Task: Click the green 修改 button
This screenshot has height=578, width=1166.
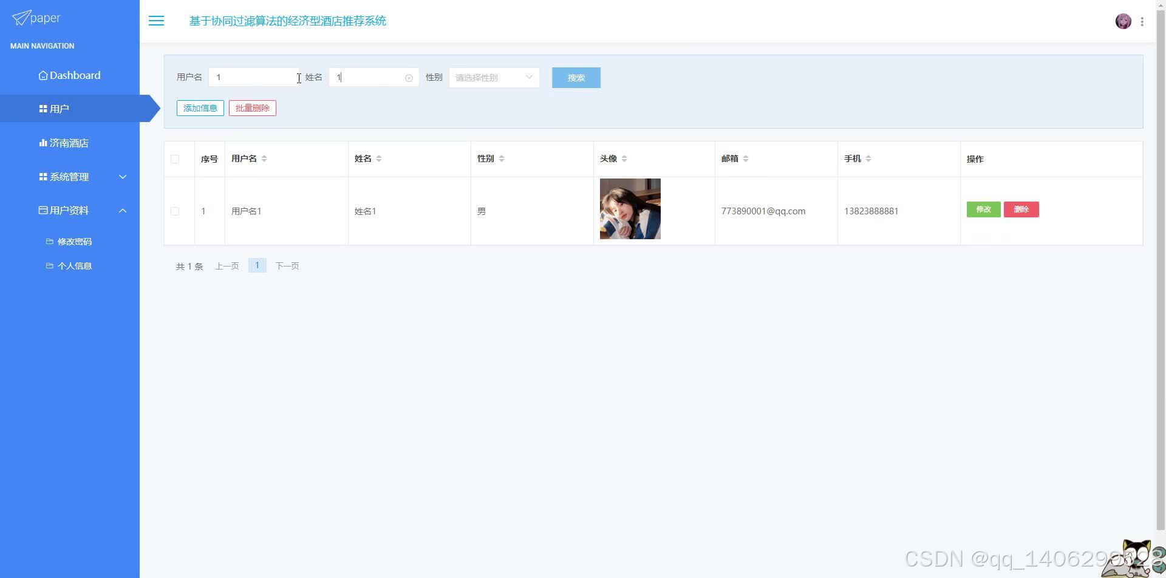Action: 983,209
